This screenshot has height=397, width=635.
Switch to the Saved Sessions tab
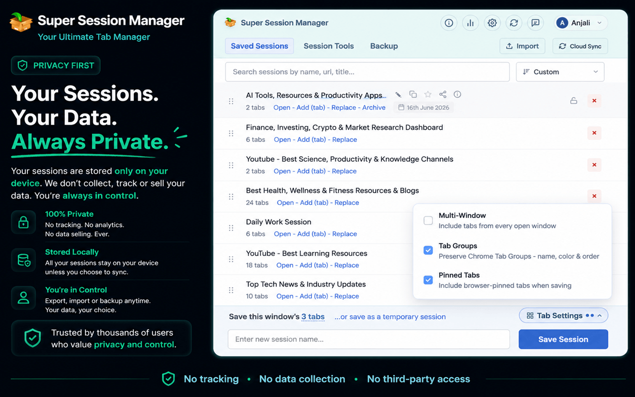click(x=259, y=46)
